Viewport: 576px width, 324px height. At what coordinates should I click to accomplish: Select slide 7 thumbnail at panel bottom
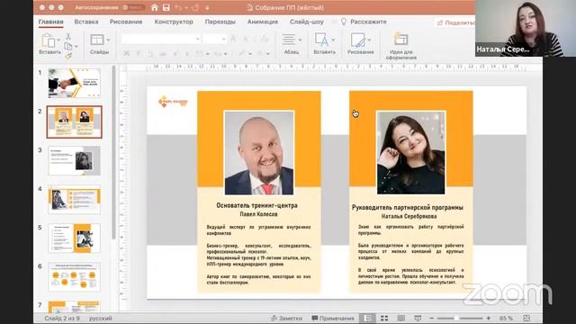click(74, 306)
